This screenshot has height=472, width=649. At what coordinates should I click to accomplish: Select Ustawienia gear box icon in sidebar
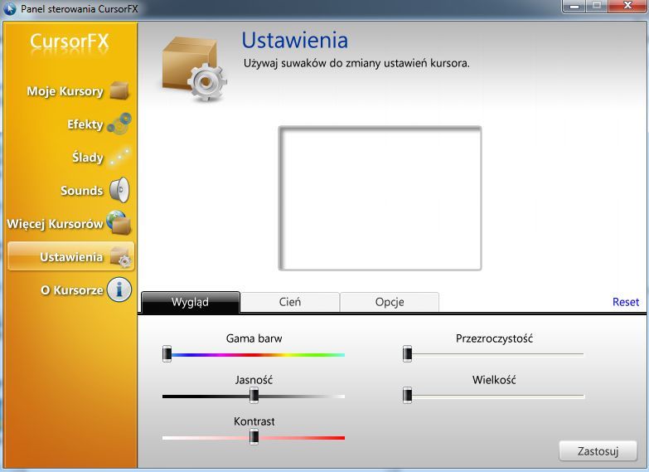(x=121, y=257)
